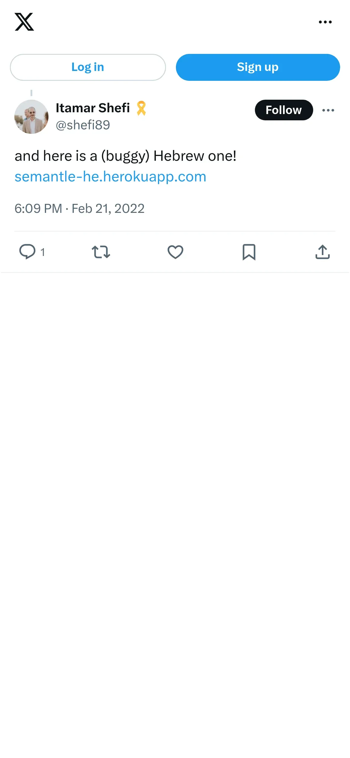Like the post with the heart icon
Viewport: 350px width, 758px height.
pyautogui.click(x=175, y=252)
